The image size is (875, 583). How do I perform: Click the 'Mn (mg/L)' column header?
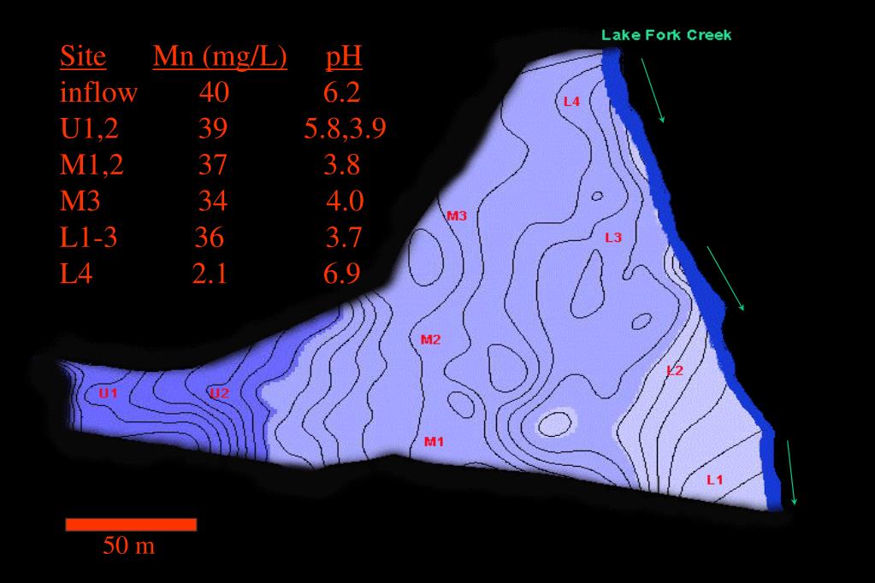(220, 57)
